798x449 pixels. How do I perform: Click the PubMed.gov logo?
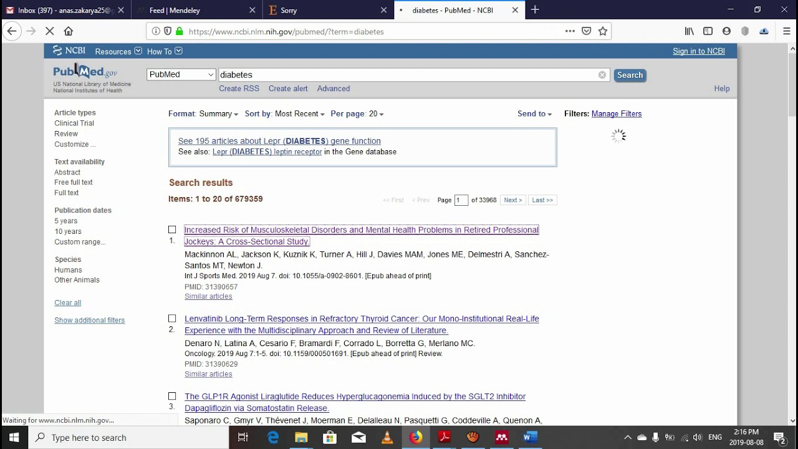pos(85,71)
